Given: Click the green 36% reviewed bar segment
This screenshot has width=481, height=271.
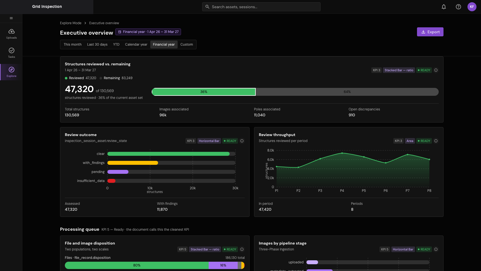Looking at the screenshot, I should coord(204,92).
